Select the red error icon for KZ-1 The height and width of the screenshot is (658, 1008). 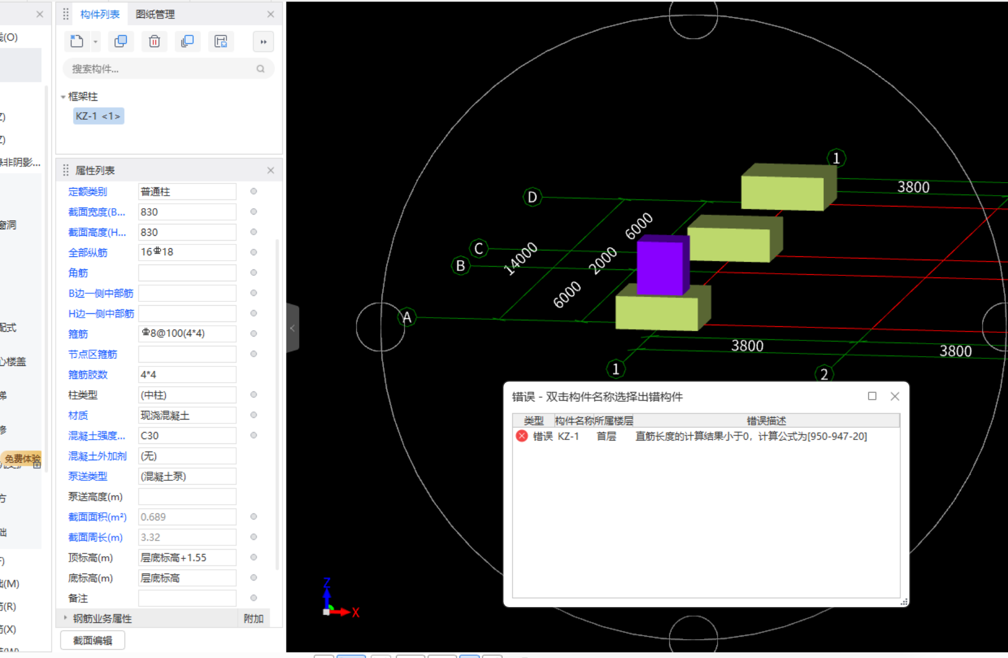point(522,436)
